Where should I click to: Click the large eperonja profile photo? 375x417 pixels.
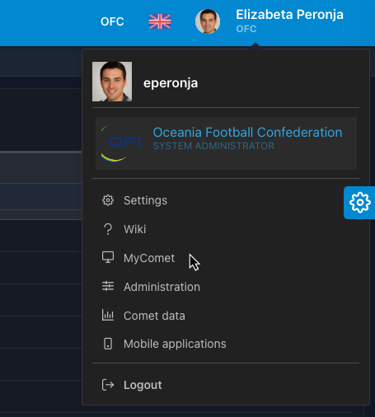112,82
